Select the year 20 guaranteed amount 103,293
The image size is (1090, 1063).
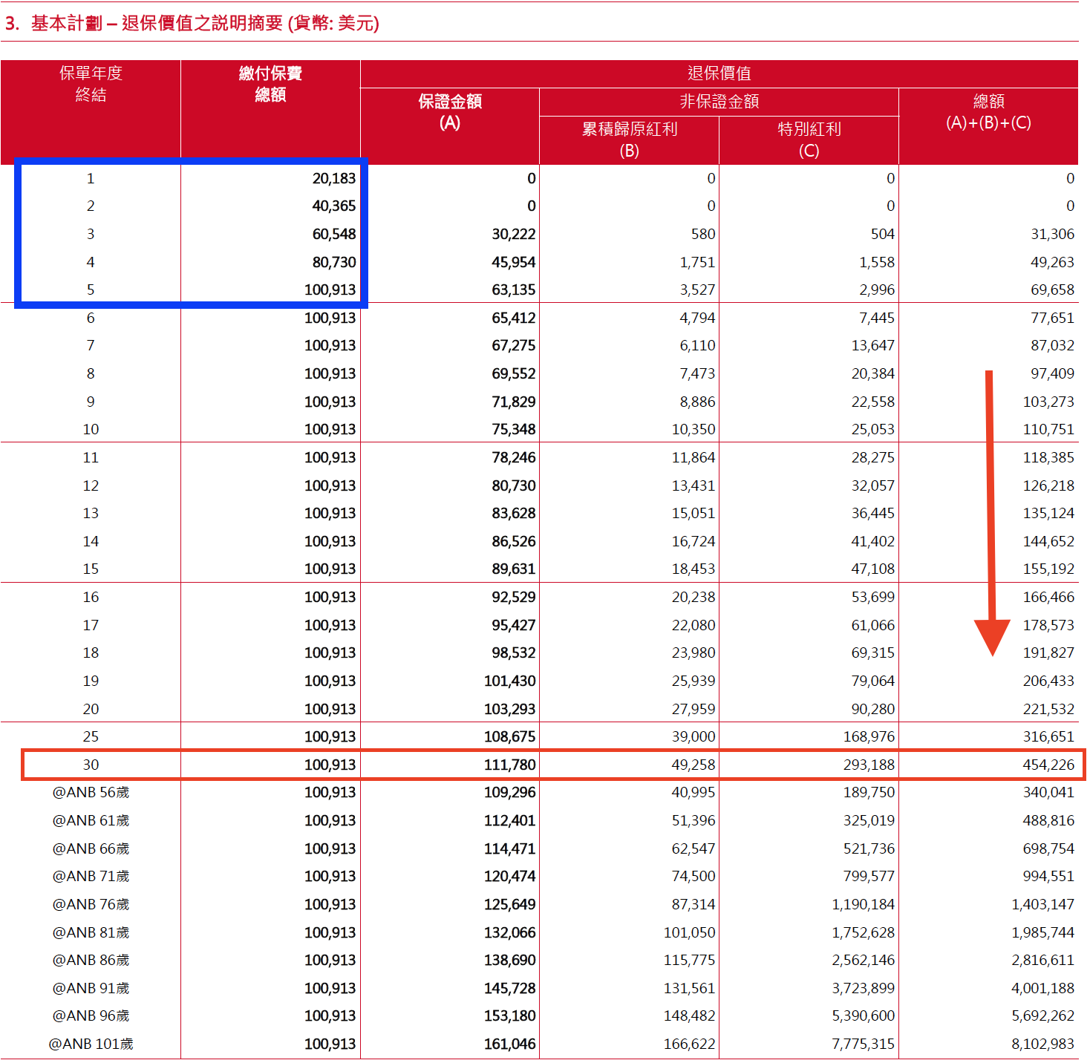(509, 710)
